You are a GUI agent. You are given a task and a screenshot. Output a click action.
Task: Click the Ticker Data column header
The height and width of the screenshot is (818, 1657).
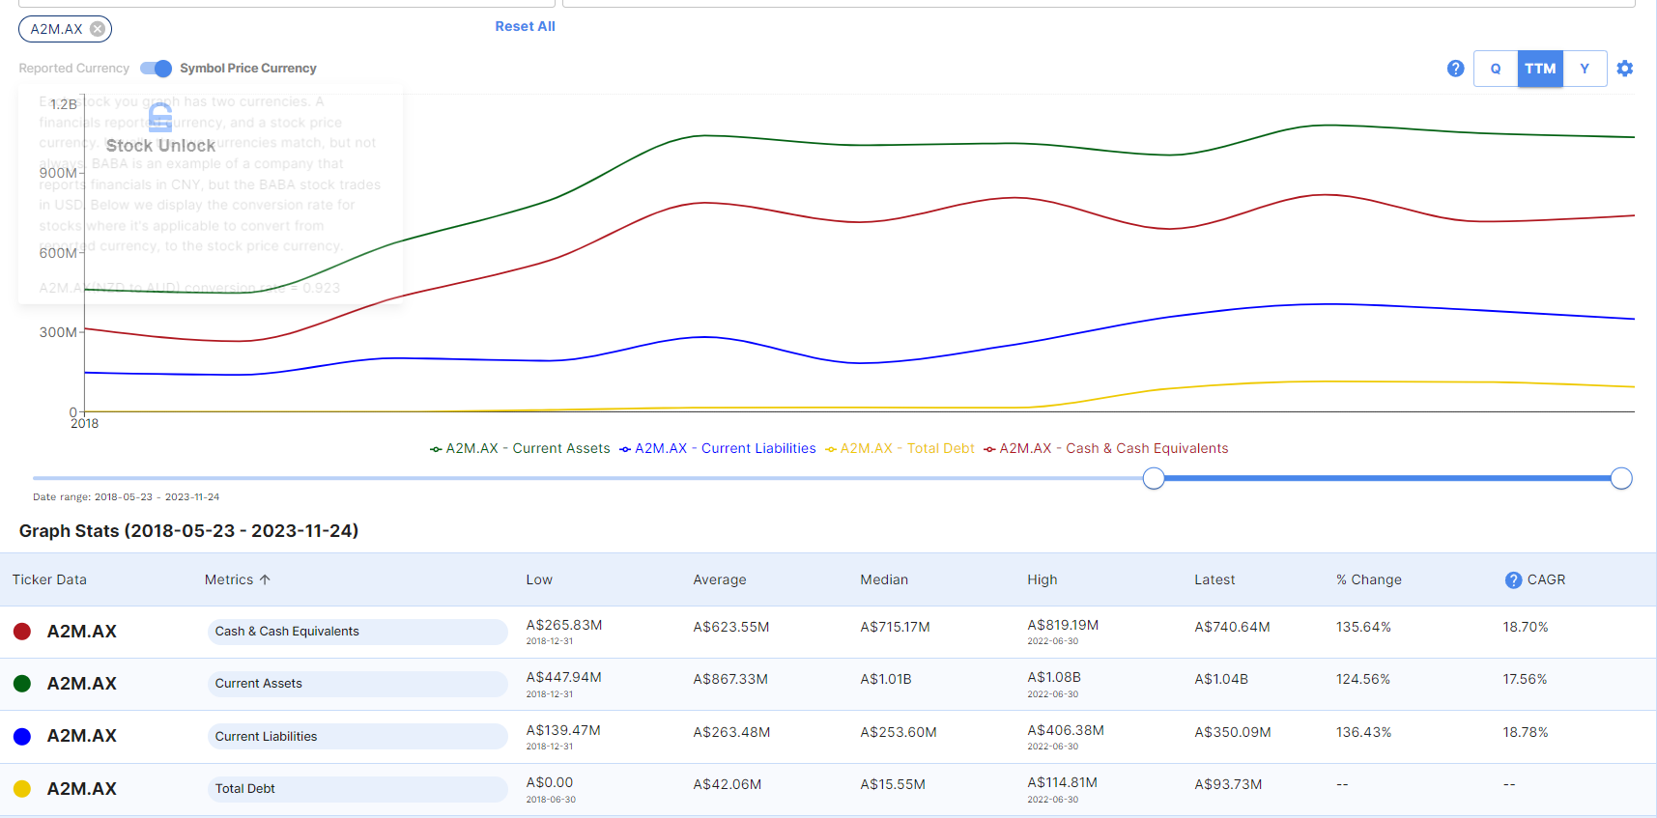click(x=49, y=579)
